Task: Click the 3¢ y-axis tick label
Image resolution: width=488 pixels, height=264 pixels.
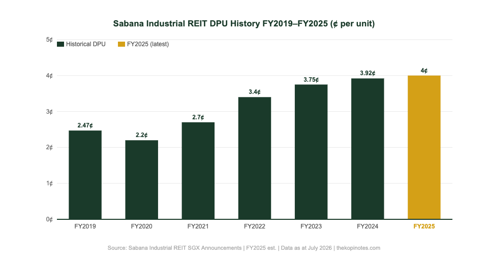Action: [49, 112]
